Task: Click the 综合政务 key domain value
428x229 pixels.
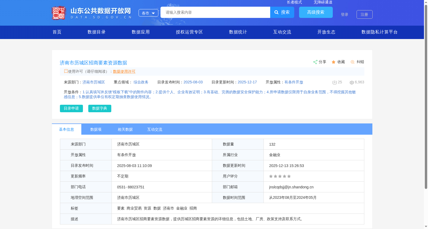Action: 141,82
